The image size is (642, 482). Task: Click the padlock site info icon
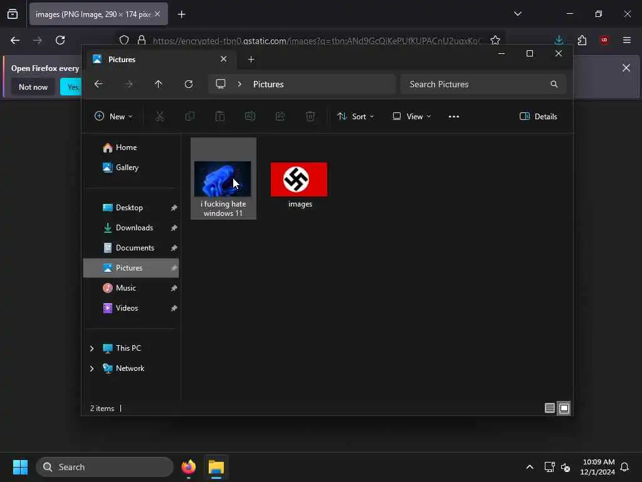pyautogui.click(x=142, y=40)
